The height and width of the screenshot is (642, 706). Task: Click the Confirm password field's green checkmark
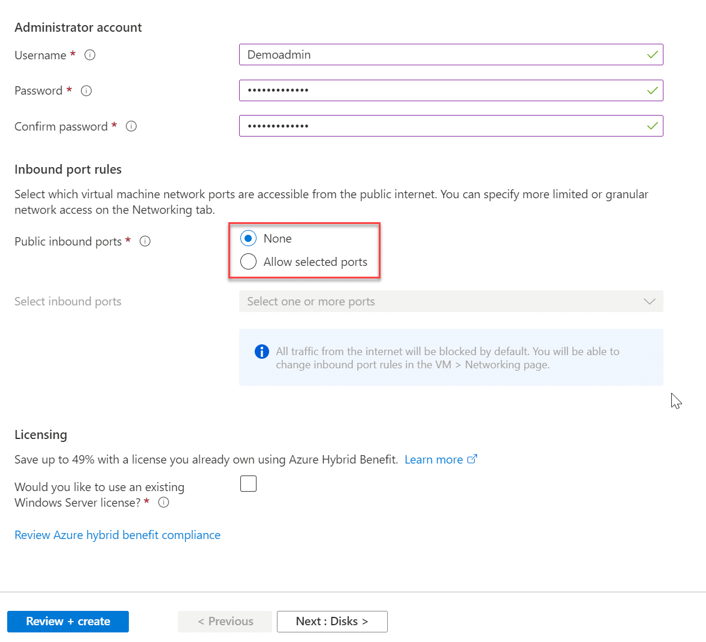[652, 126]
